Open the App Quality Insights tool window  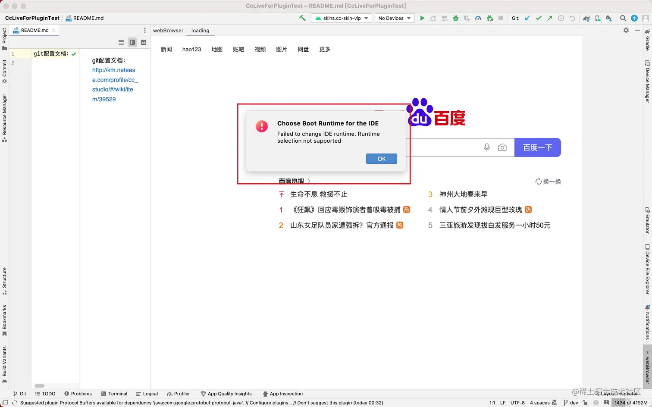click(226, 394)
